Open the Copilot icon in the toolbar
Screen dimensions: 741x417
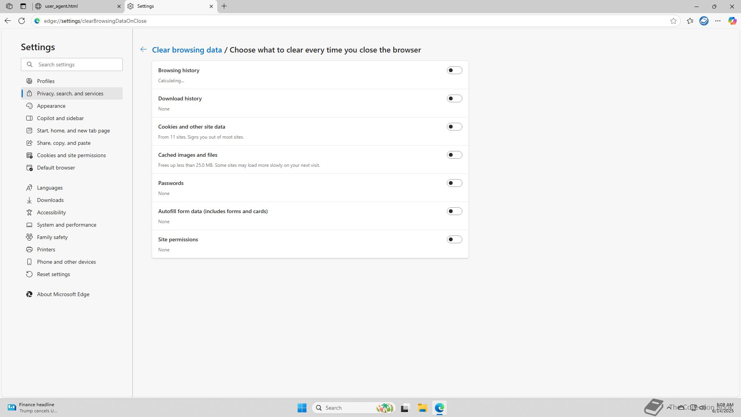click(732, 21)
